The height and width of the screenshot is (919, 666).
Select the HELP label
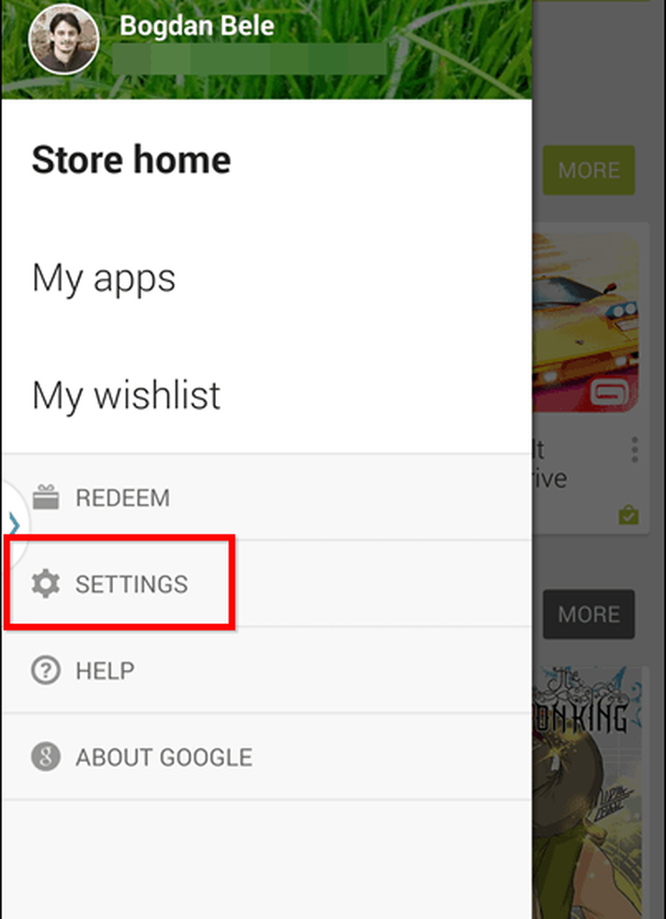tap(105, 671)
